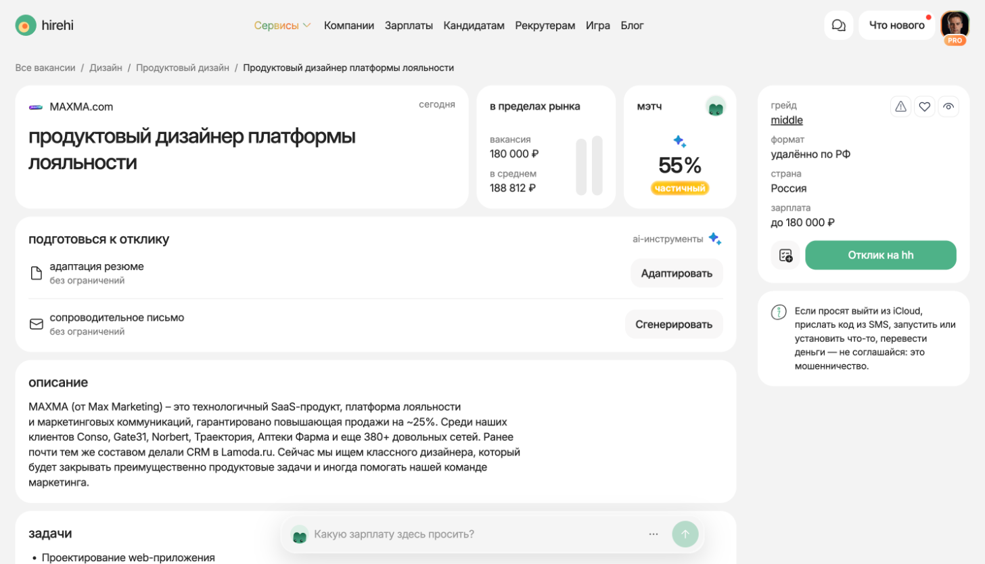Click the частичный match badge
This screenshot has height=564, width=985.
[680, 188]
